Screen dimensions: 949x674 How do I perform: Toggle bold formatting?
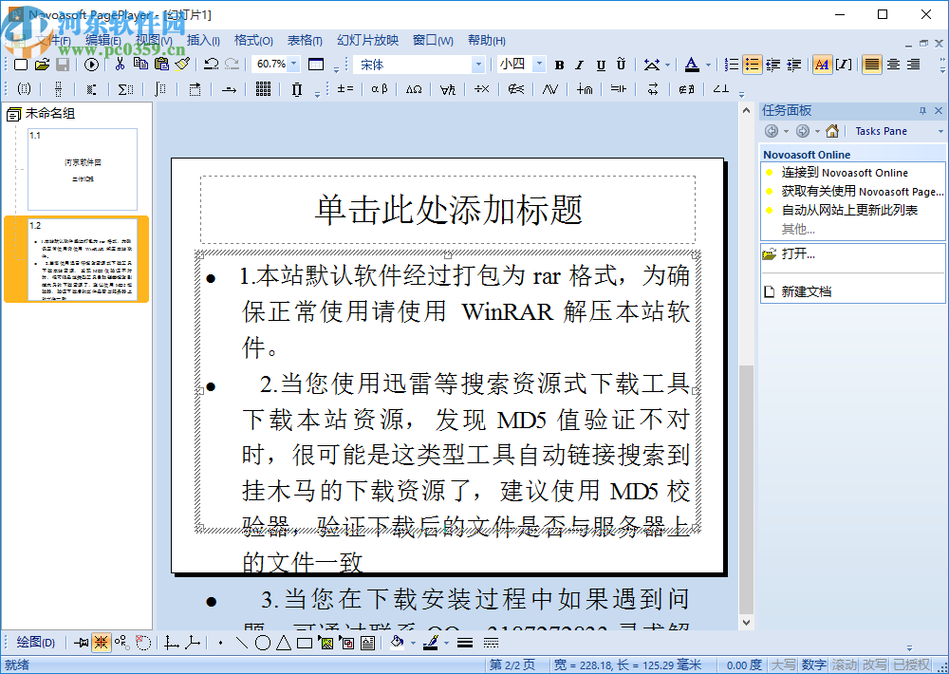point(558,65)
